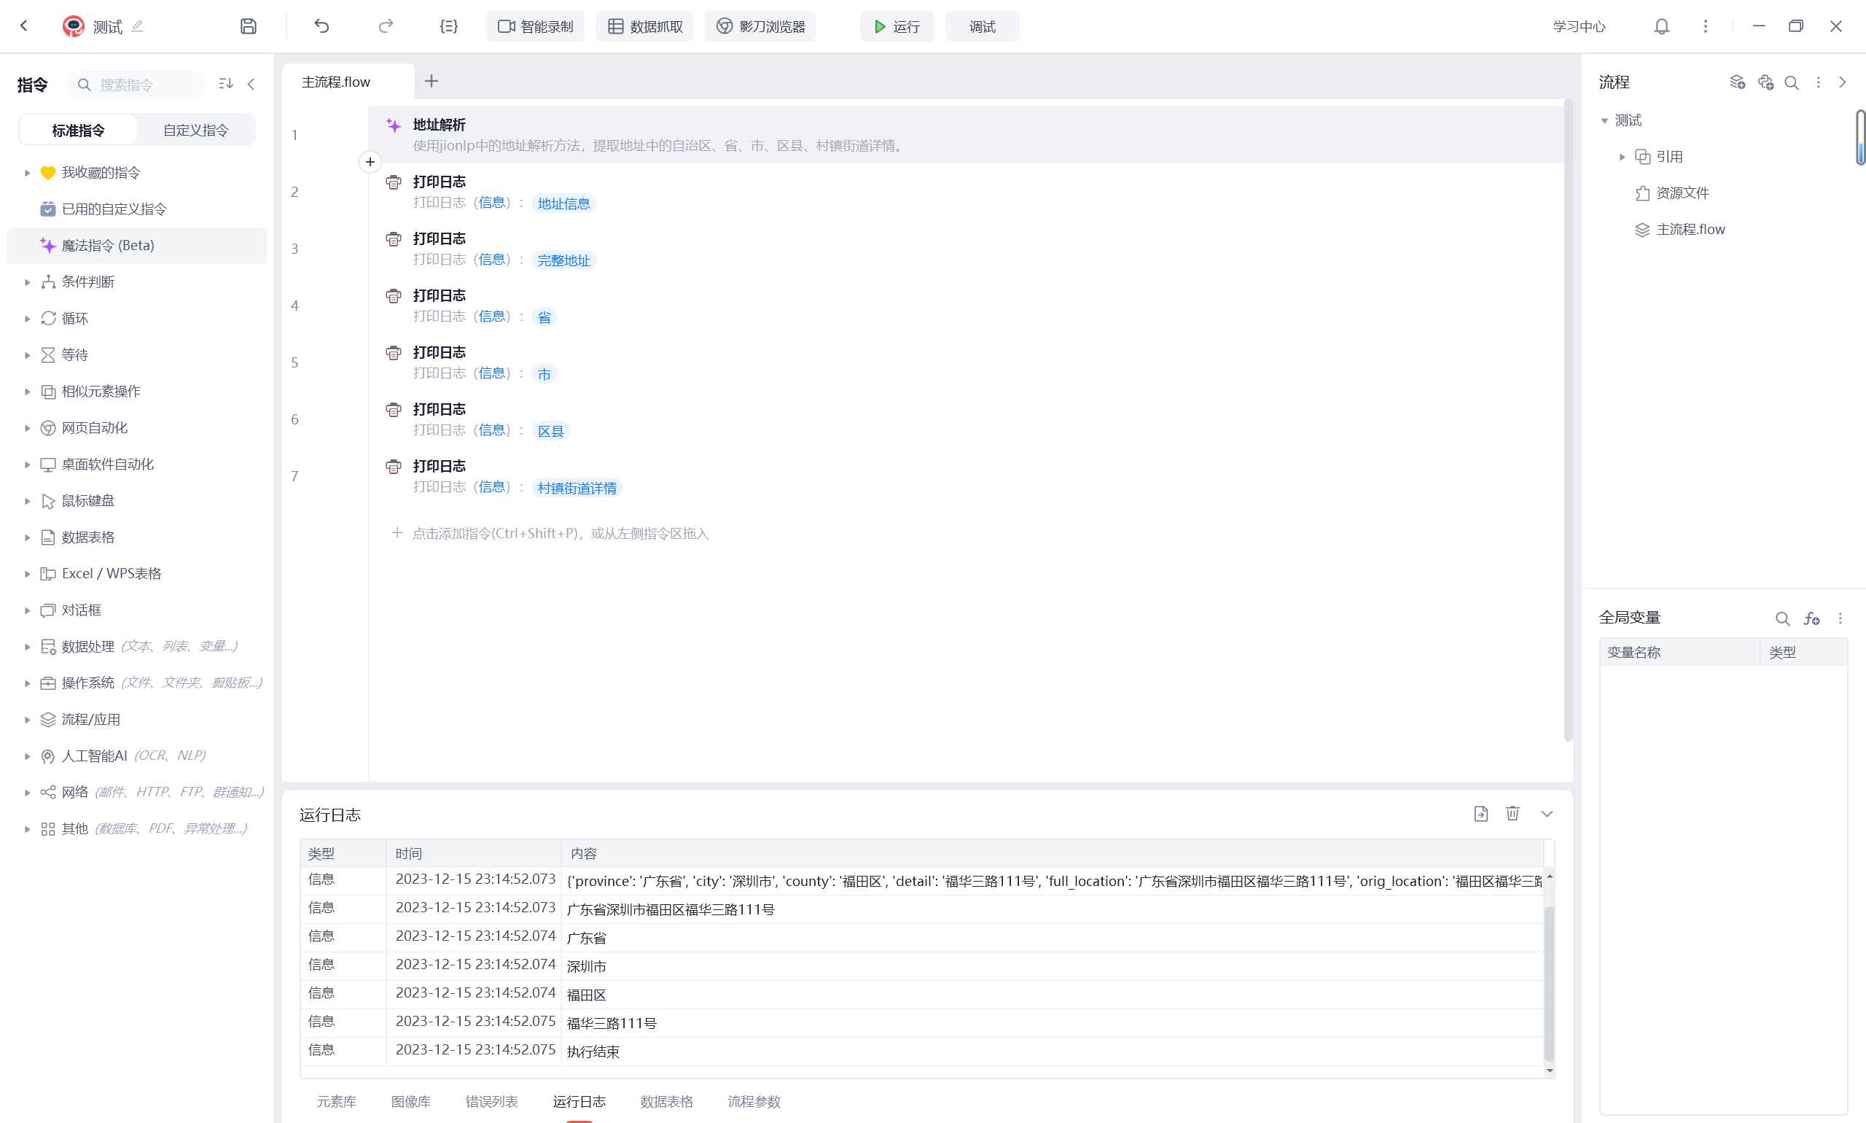Viewport: 1866px width, 1123px height.
Task: Click the undo arrow icon
Action: (x=321, y=26)
